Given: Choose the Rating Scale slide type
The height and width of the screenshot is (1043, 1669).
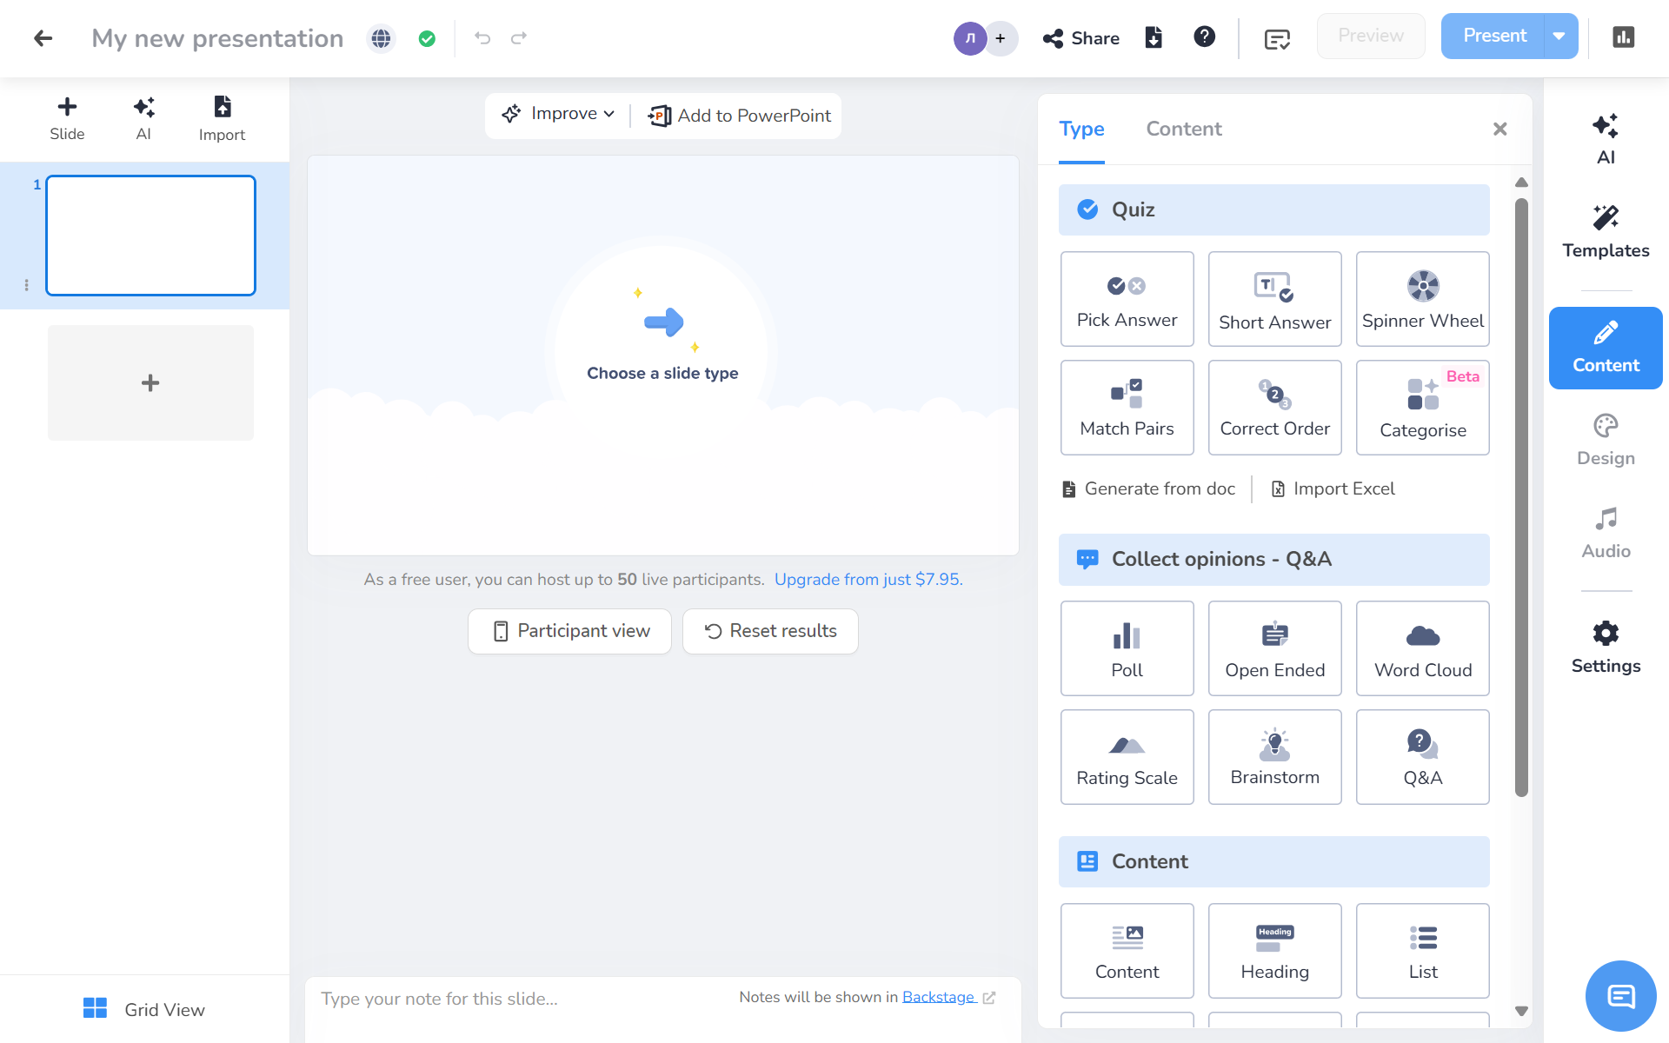Looking at the screenshot, I should (1127, 757).
